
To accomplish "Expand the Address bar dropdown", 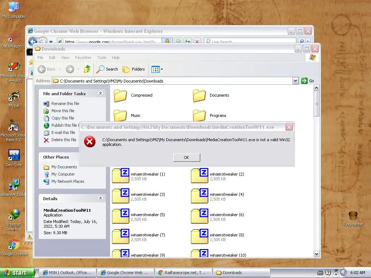I will click(295, 81).
